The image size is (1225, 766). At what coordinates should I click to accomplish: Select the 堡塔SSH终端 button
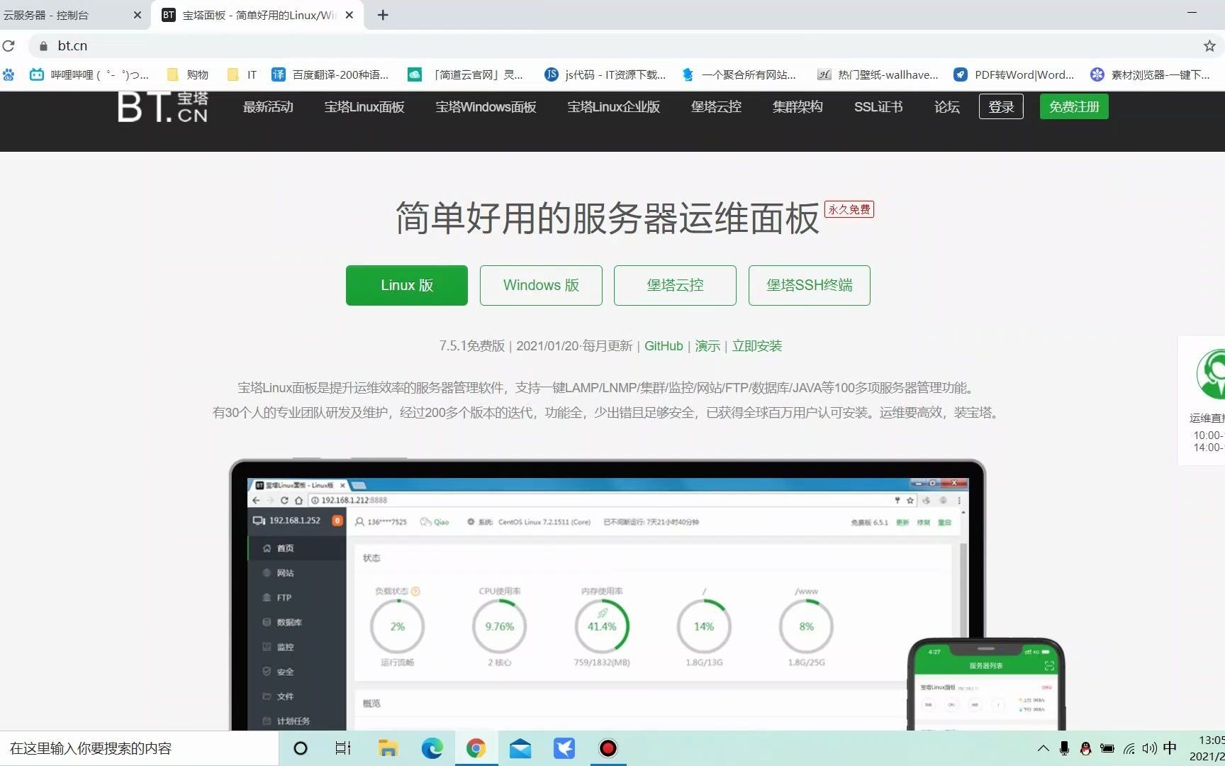[810, 285]
